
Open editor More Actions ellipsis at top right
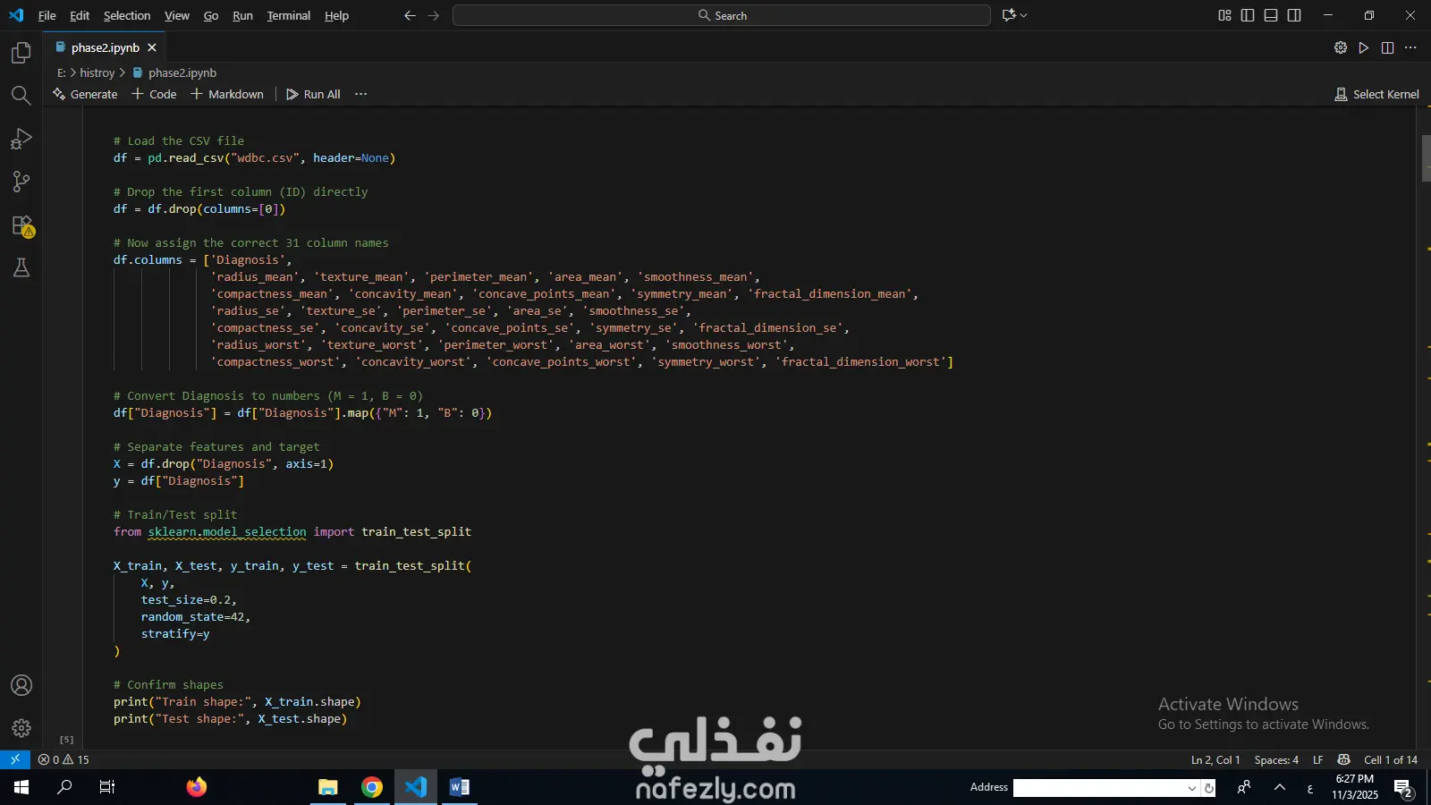click(1410, 47)
